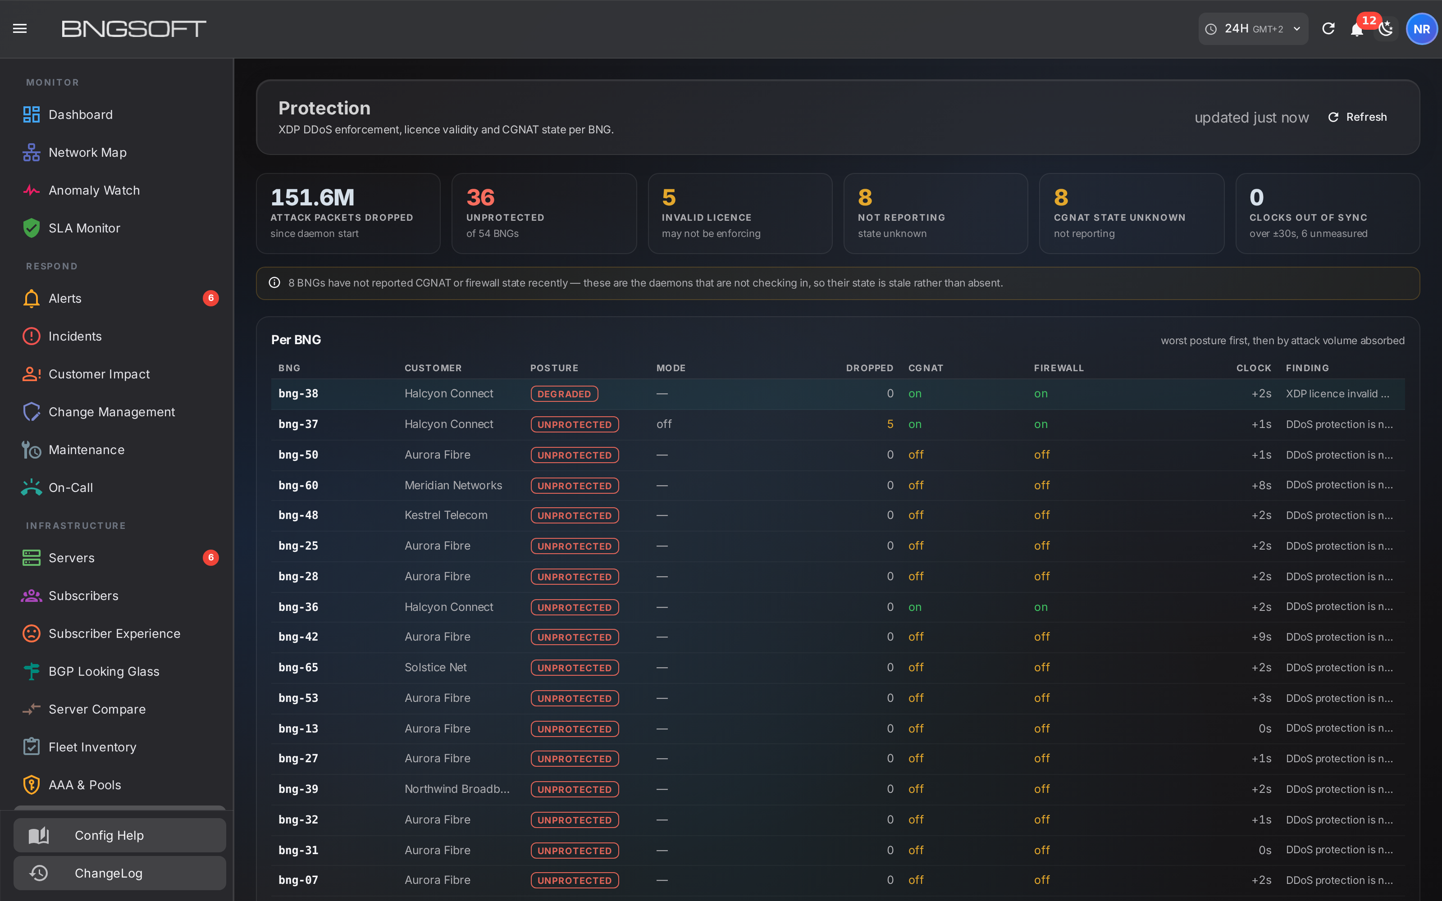This screenshot has height=901, width=1442.
Task: Open the NR user avatar
Action: click(1422, 28)
